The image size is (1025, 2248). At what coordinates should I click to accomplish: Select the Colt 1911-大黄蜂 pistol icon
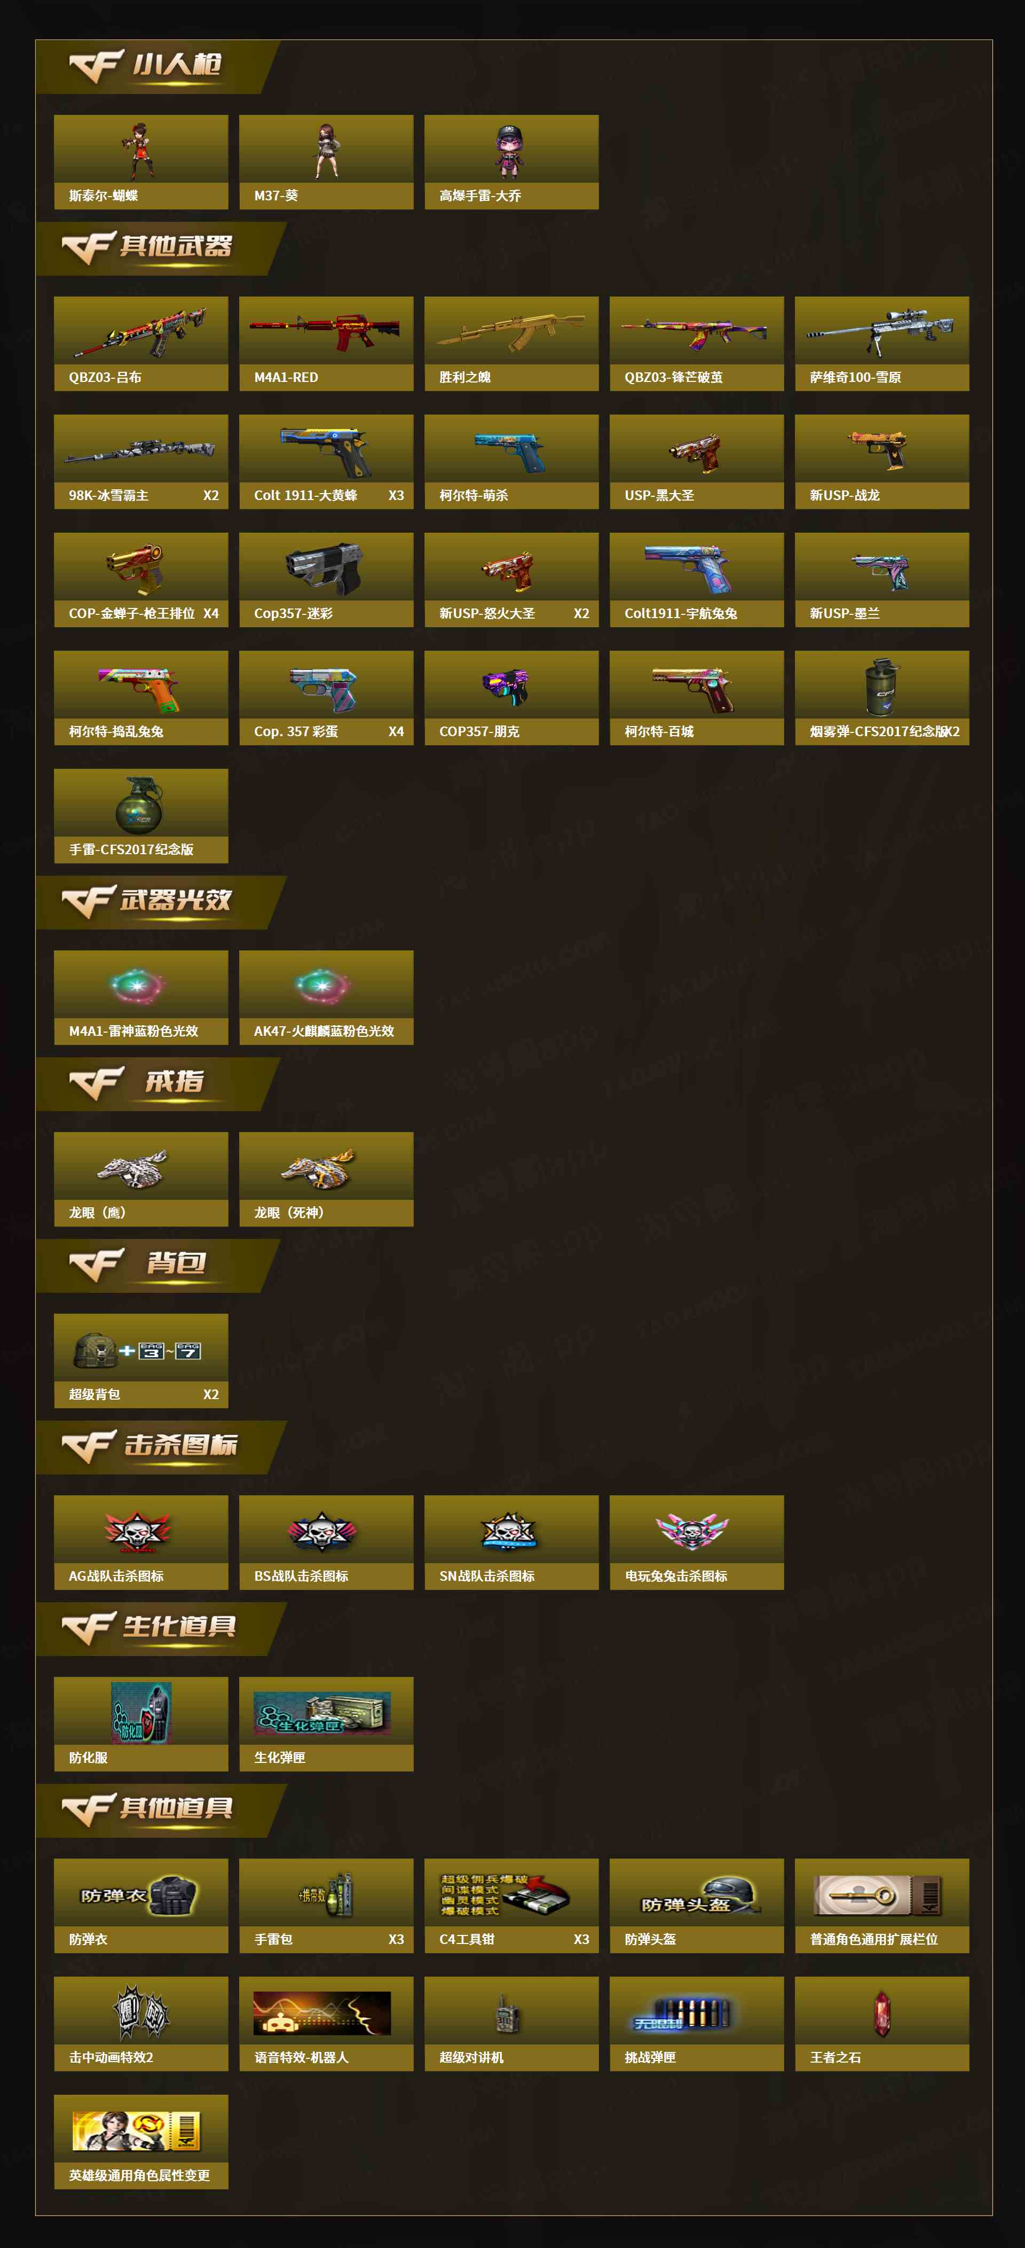(325, 450)
